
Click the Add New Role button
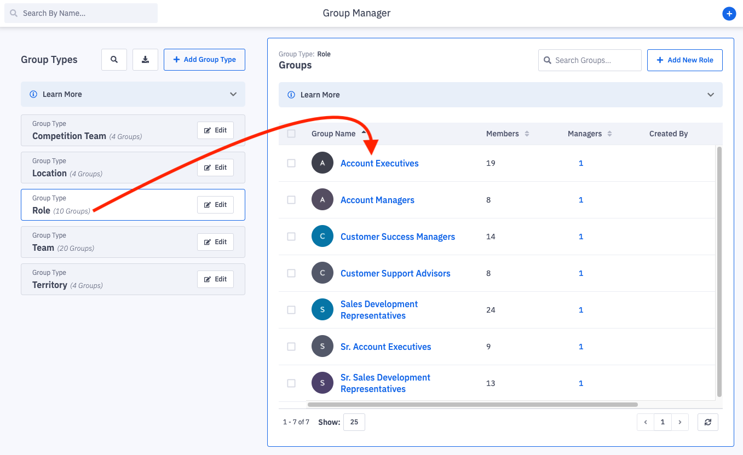684,60
